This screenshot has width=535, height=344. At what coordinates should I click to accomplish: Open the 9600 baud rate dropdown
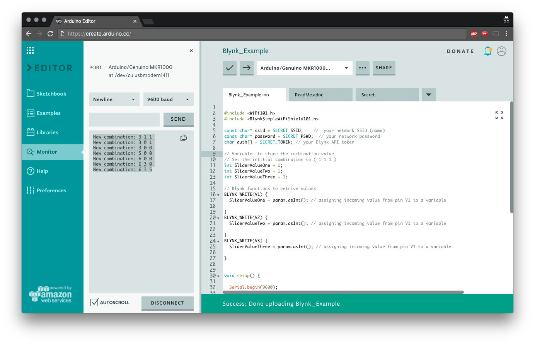168,99
